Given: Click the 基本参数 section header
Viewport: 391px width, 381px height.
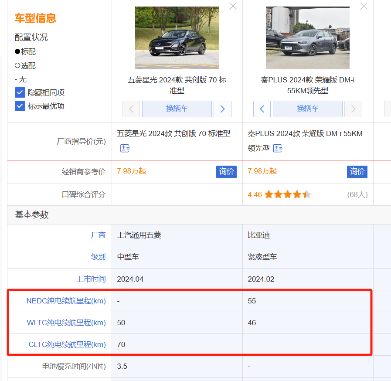Looking at the screenshot, I should point(32,214).
